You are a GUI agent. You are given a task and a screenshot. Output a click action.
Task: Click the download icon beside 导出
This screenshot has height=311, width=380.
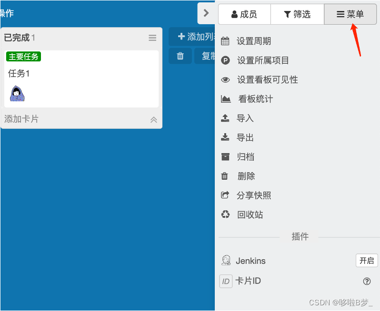pyautogui.click(x=225, y=137)
